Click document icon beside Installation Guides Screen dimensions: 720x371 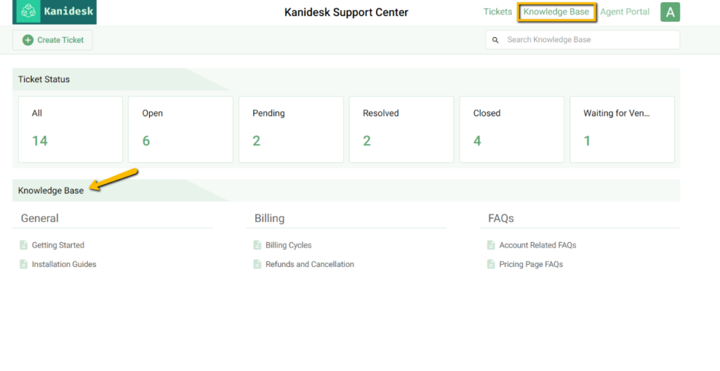24,264
